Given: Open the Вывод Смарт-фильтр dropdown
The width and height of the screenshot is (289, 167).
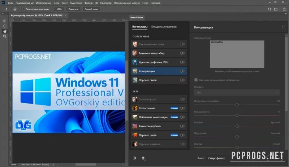Looking at the screenshot, I should tap(219, 158).
